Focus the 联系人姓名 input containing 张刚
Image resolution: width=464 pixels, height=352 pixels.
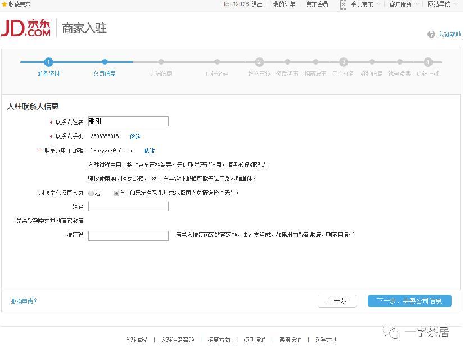[x=128, y=121]
